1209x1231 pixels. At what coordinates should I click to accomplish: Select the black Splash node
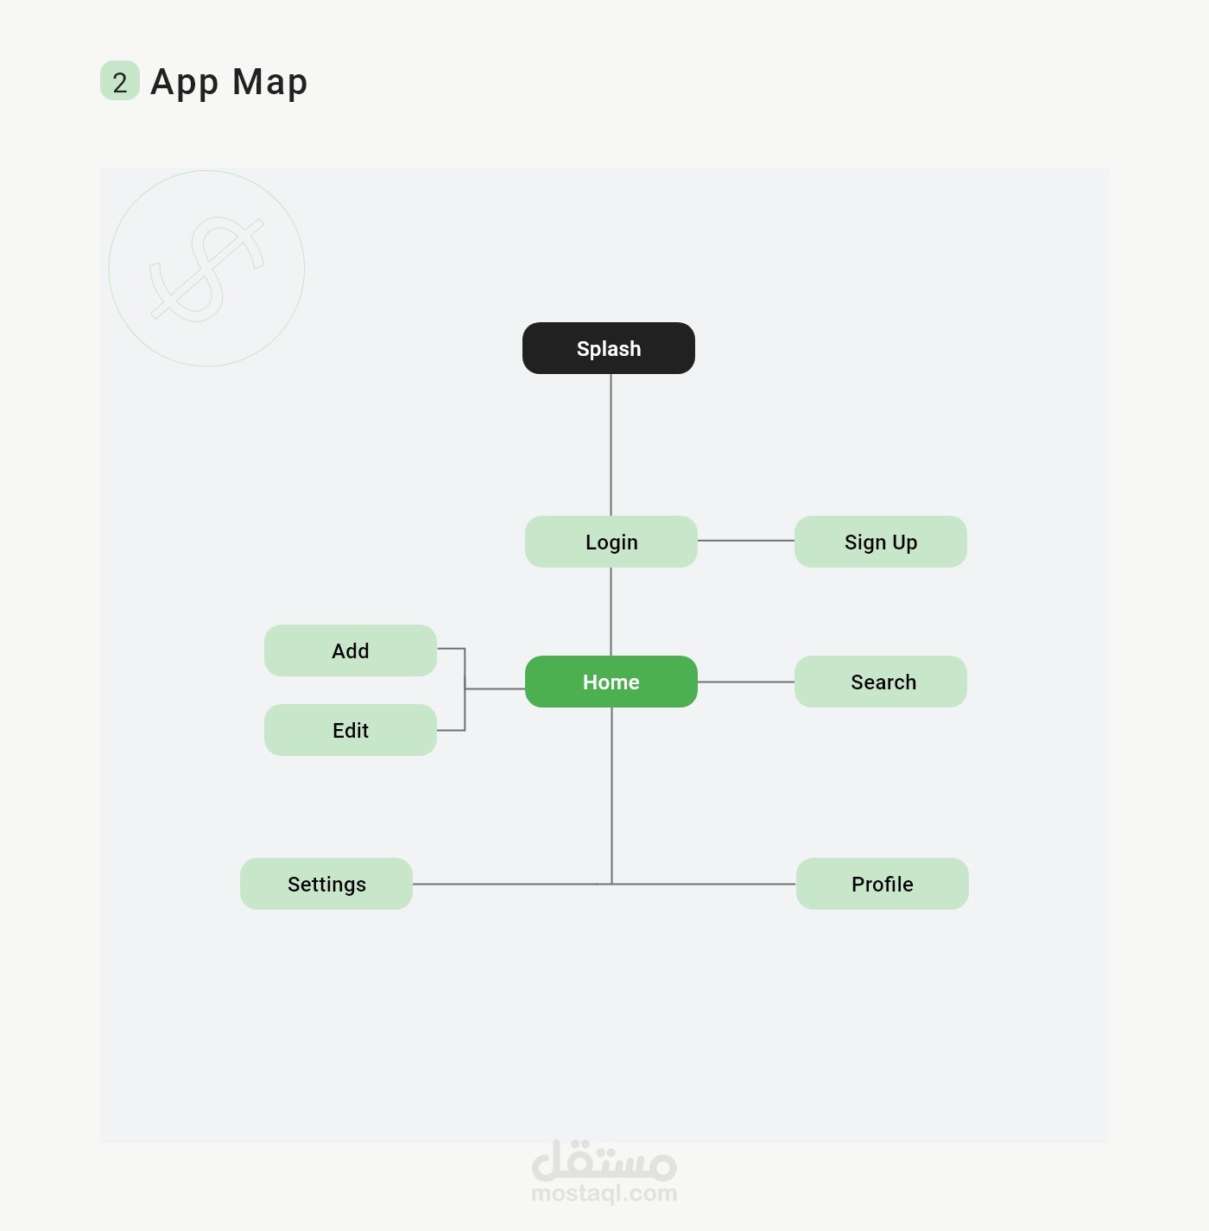point(609,348)
